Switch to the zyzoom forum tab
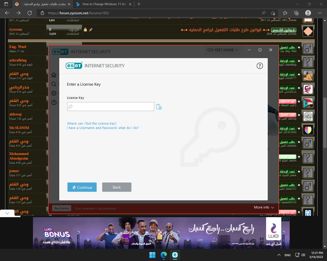 tap(42, 4)
